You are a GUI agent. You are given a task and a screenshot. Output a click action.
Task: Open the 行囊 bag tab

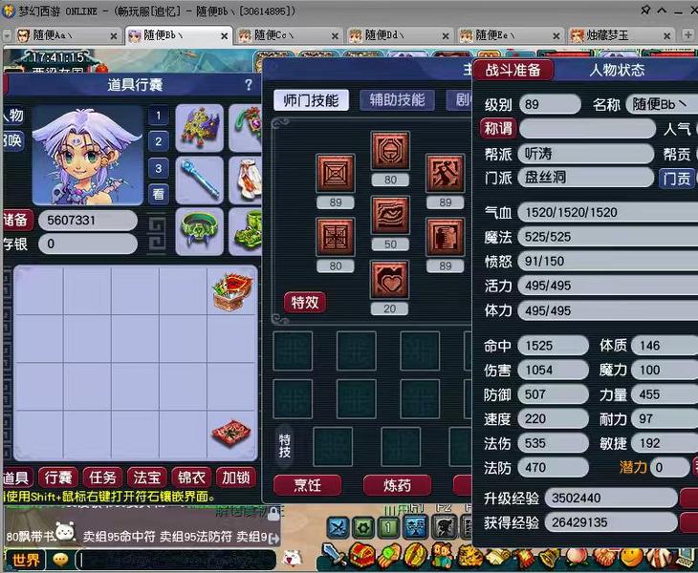click(x=58, y=477)
